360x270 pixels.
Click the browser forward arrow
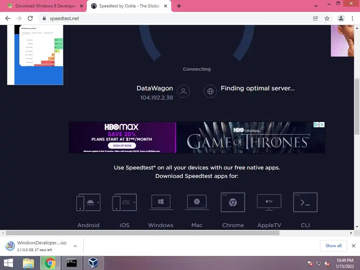click(x=19, y=18)
